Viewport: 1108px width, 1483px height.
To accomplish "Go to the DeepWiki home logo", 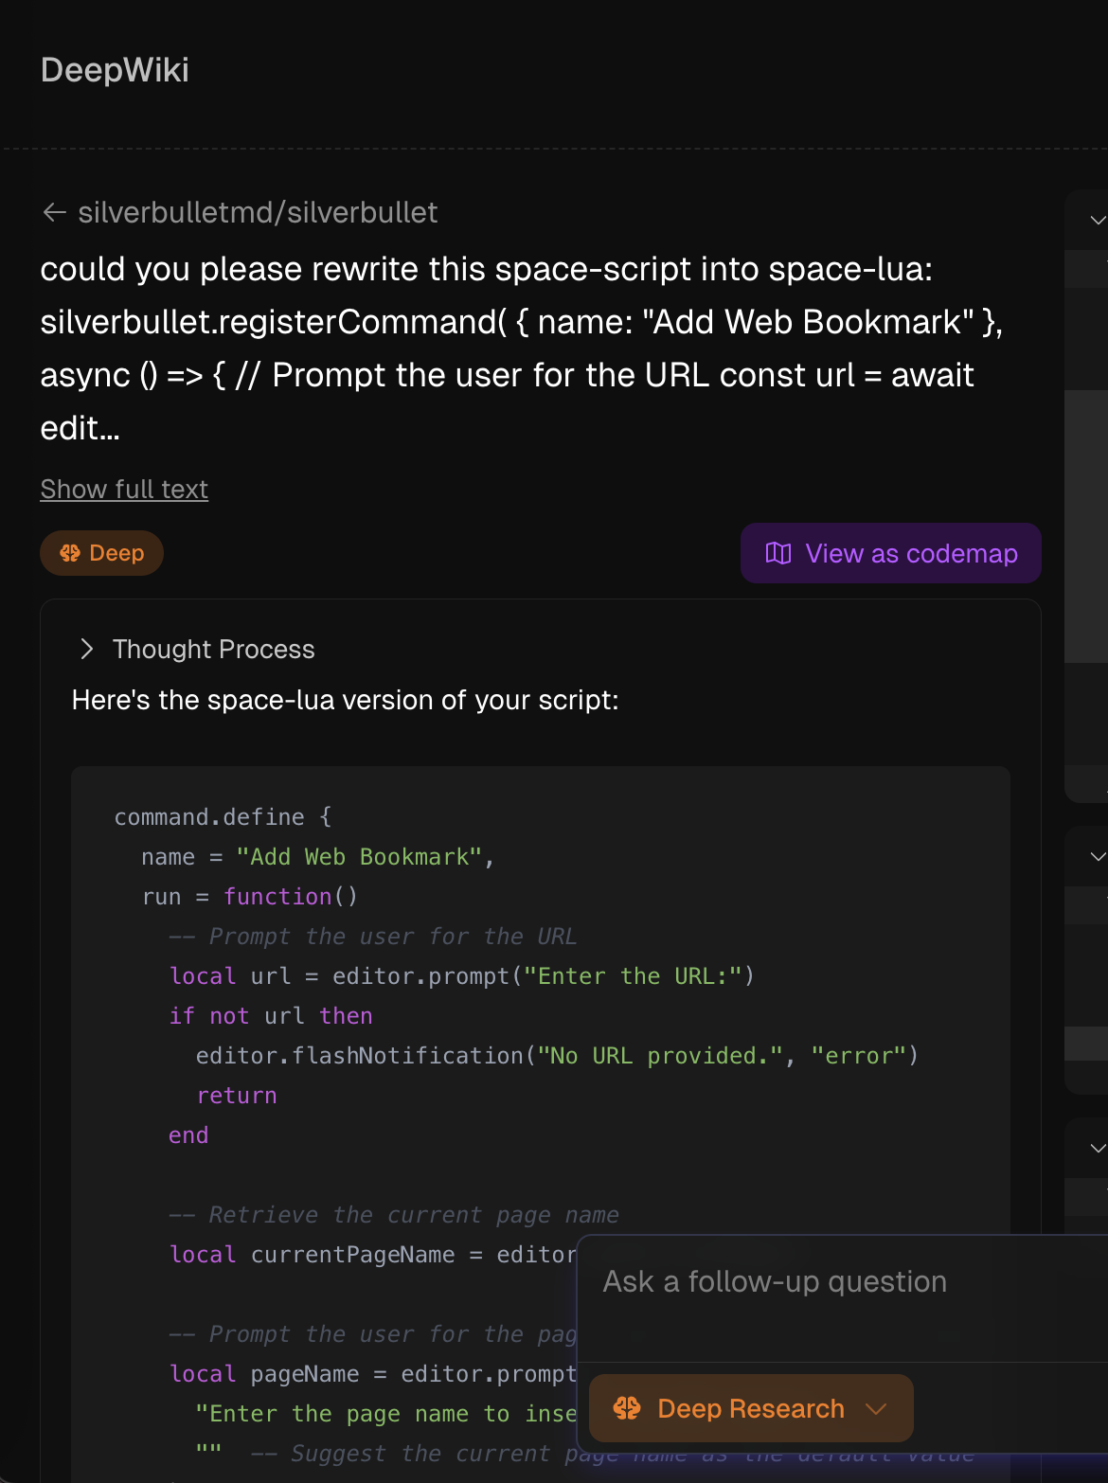I will tap(115, 70).
